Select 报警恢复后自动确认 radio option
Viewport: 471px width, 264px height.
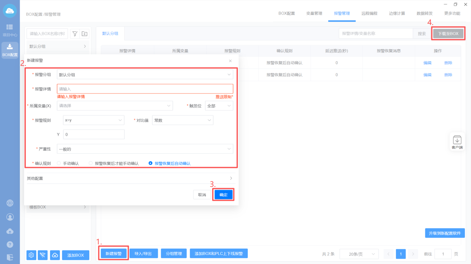pos(151,163)
